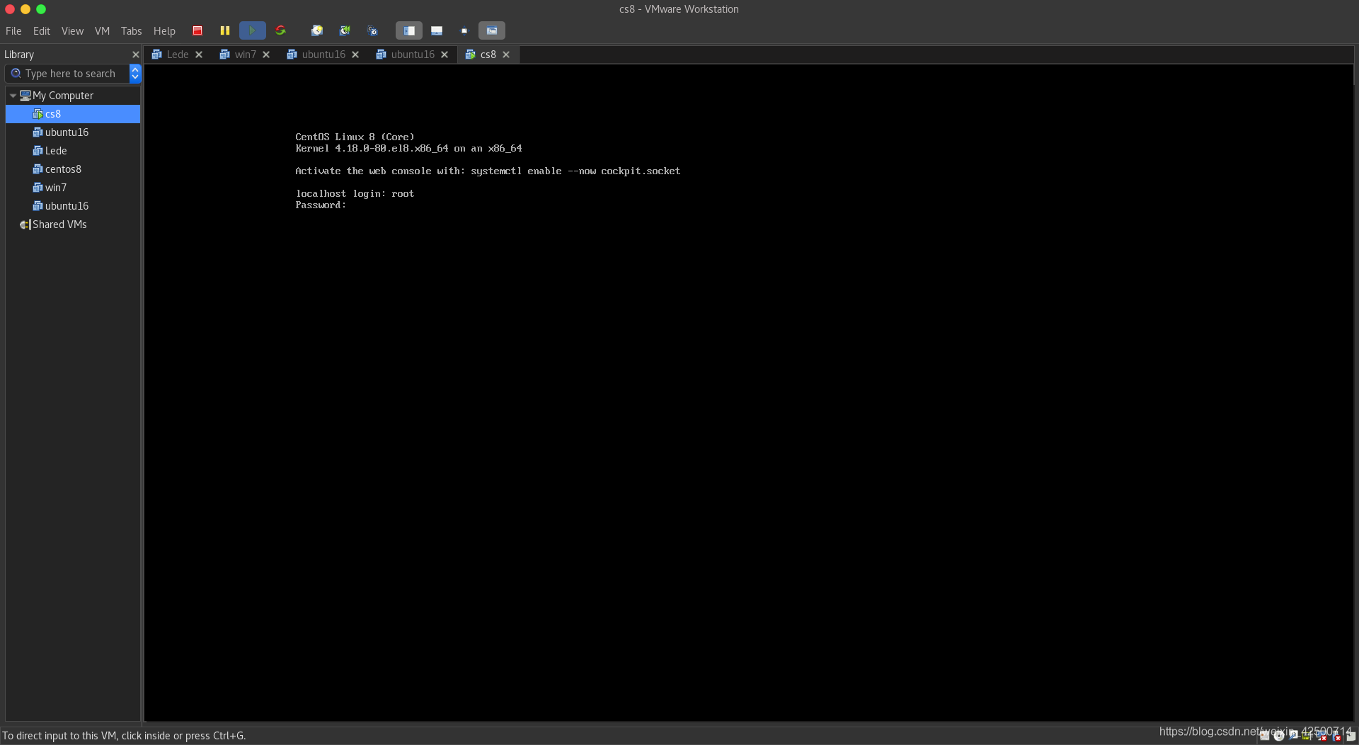The height and width of the screenshot is (745, 1359).
Task: Click the magnifier icon in search box
Action: 16,74
